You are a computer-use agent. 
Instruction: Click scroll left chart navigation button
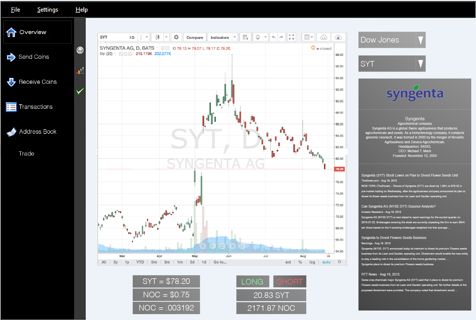(203, 246)
